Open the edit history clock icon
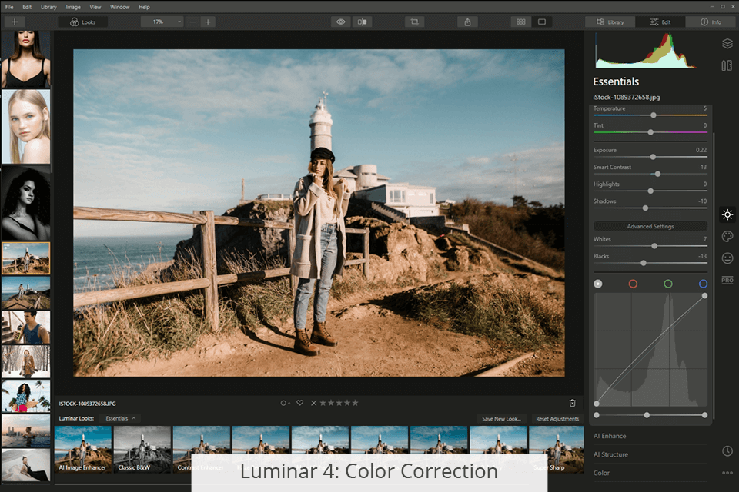This screenshot has height=492, width=739. point(727,450)
